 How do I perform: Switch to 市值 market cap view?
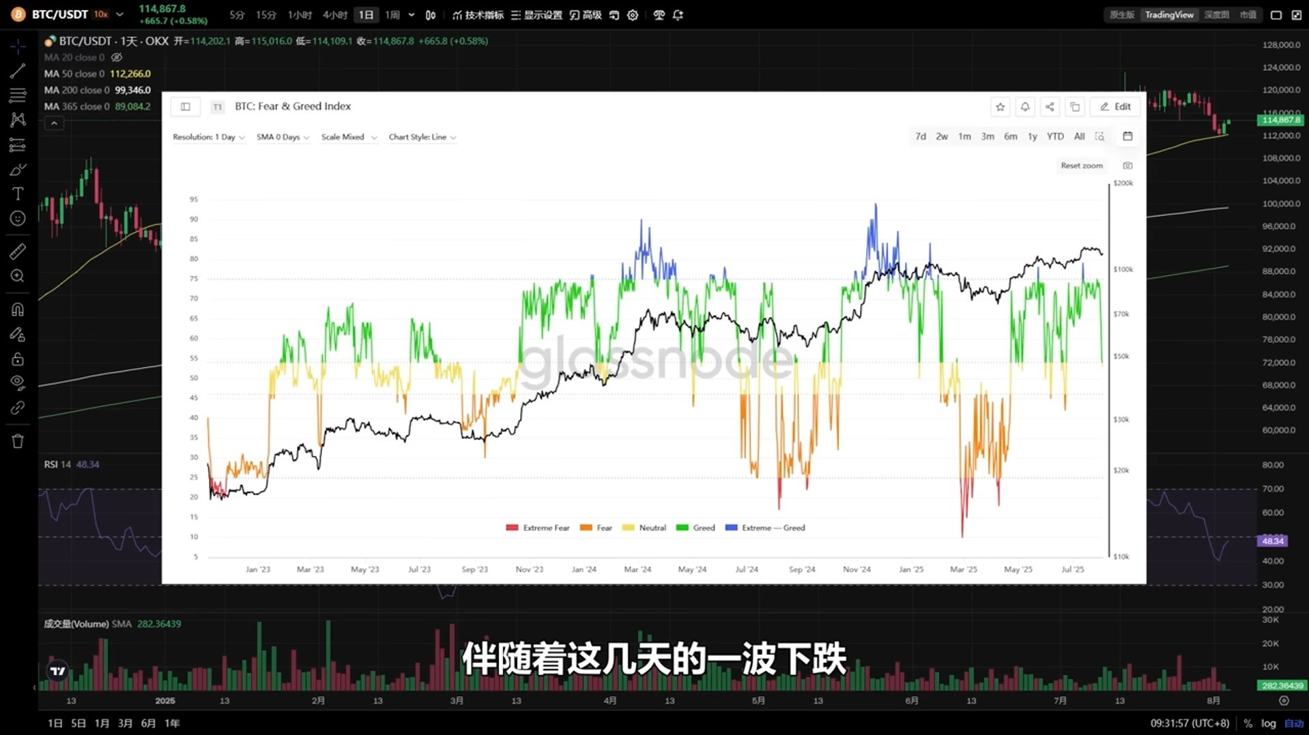click(x=1248, y=15)
